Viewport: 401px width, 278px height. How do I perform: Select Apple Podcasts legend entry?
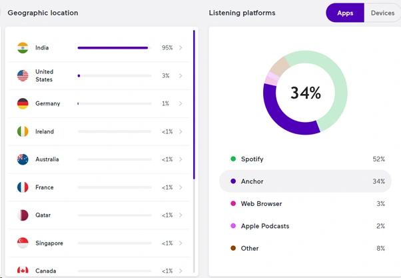[x=264, y=227]
